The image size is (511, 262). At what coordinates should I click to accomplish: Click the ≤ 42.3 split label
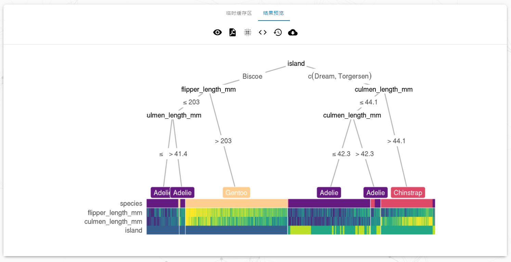point(341,154)
